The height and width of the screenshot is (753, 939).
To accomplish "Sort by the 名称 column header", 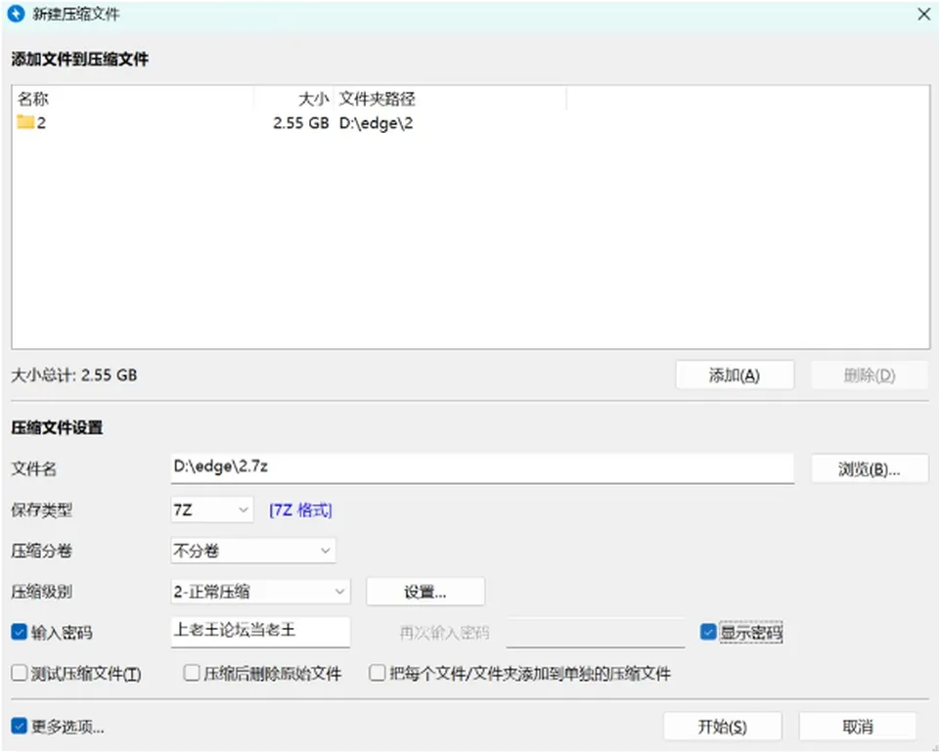I will (x=132, y=98).
